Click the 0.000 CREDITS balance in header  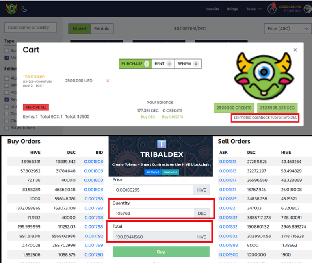pyautogui.click(x=290, y=7)
